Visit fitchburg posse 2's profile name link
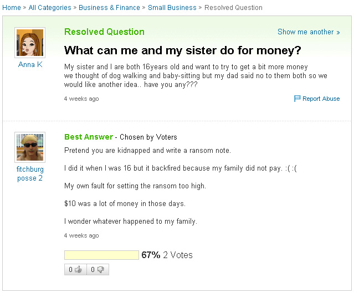This screenshot has height=293, width=354. (30, 173)
